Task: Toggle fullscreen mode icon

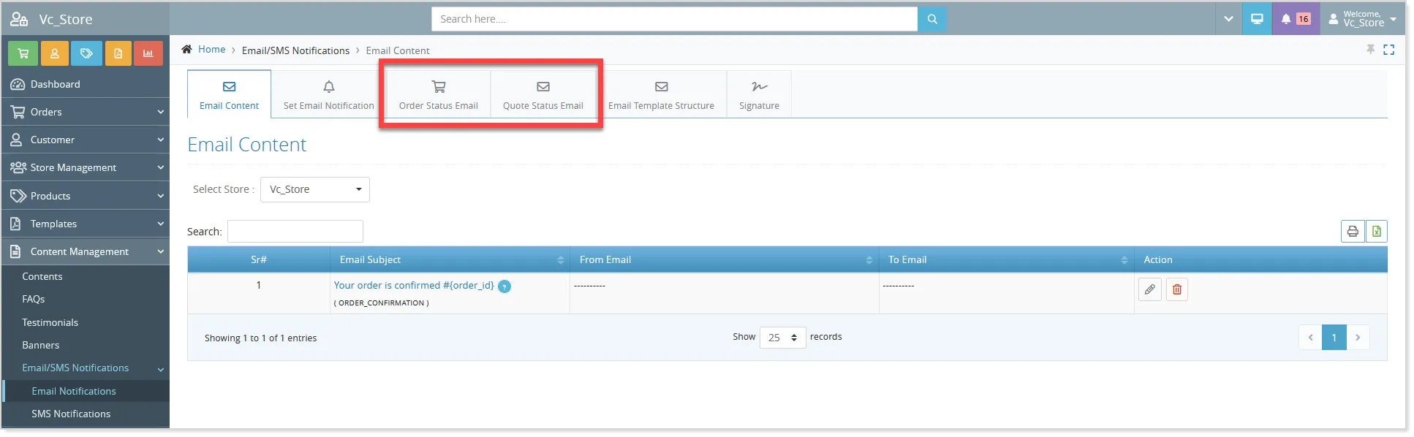Action: tap(1389, 50)
